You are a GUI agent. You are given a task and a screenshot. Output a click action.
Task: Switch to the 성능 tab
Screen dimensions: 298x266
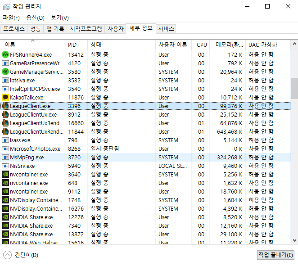tap(36, 29)
